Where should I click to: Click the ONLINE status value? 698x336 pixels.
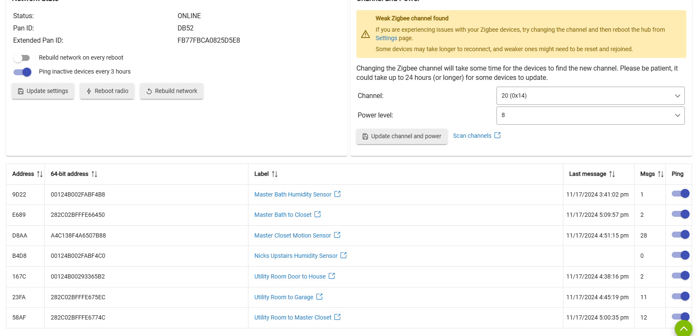point(189,16)
